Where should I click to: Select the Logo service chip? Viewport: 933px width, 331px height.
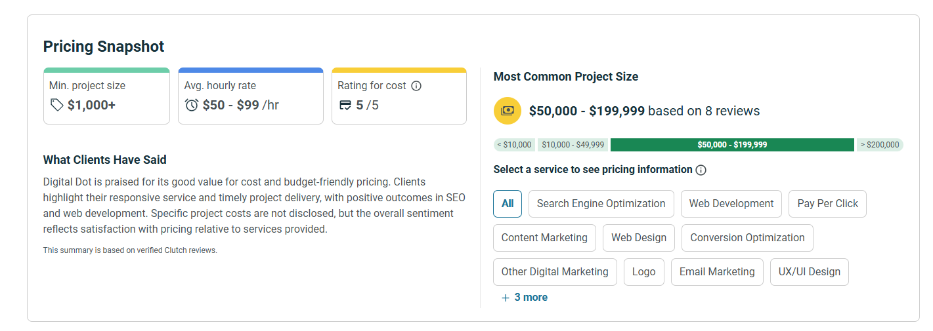643,272
